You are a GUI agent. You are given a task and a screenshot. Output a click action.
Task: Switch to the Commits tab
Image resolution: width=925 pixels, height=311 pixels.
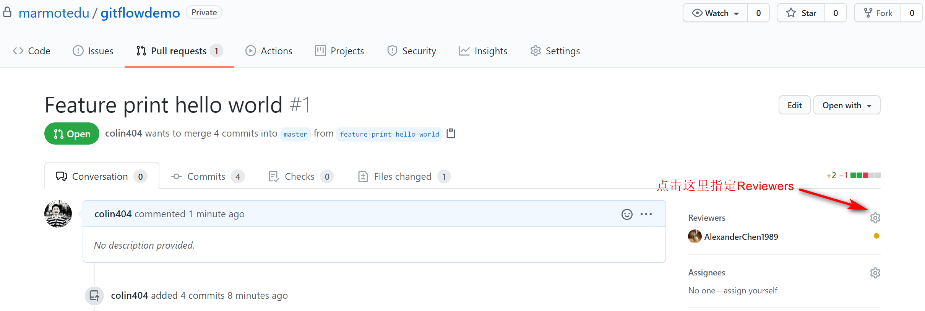[x=207, y=176]
